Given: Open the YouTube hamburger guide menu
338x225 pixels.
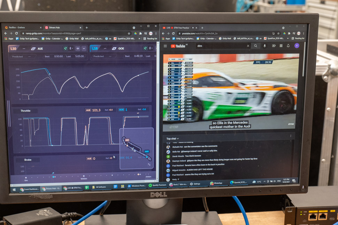Looking at the screenshot, I should 165,46.
